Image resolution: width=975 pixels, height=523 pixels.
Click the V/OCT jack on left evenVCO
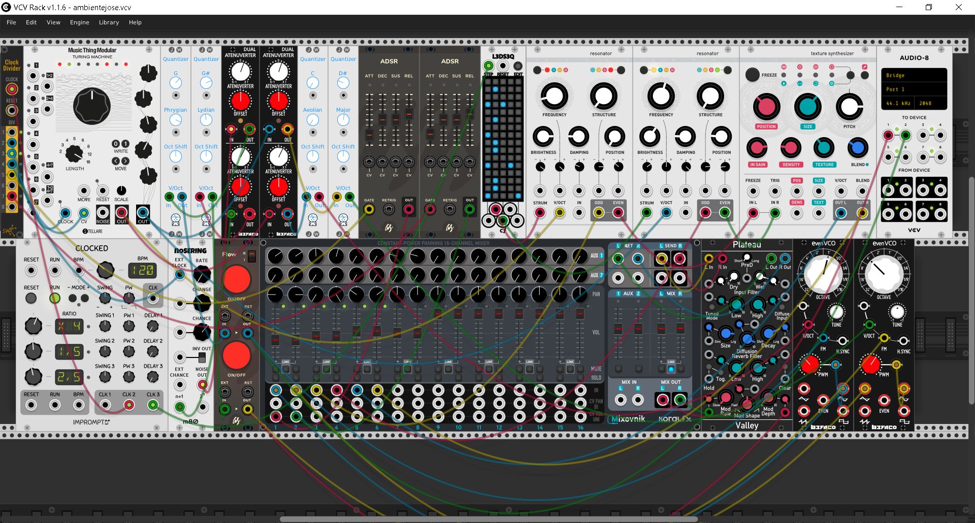(808, 325)
